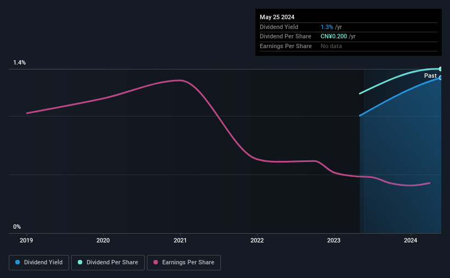The image size is (450, 278).
Task: Click the May 25 2024 tooltip date
Action: [277, 17]
